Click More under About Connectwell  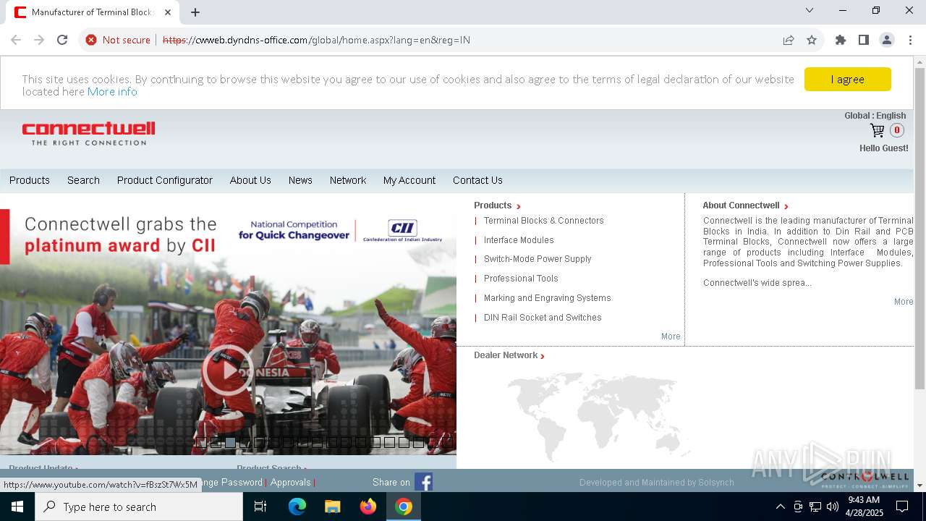(904, 302)
